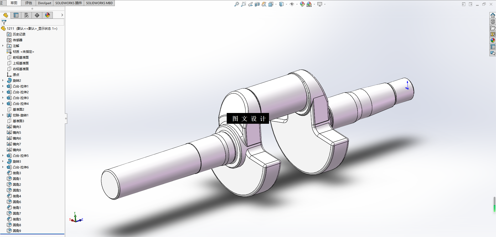This screenshot has width=496, height=237.
Task: Select the 右视基准面 plane
Action: pyautogui.click(x=18, y=69)
